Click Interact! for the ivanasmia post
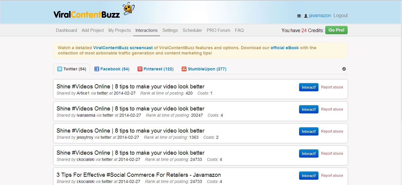 coord(309,109)
